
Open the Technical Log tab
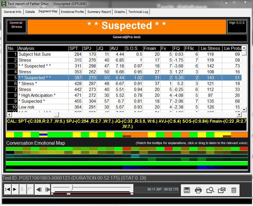click(138, 12)
